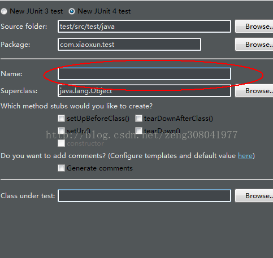The height and width of the screenshot is (258, 273).
Task: Browse for the Superclass
Action: 254,91
